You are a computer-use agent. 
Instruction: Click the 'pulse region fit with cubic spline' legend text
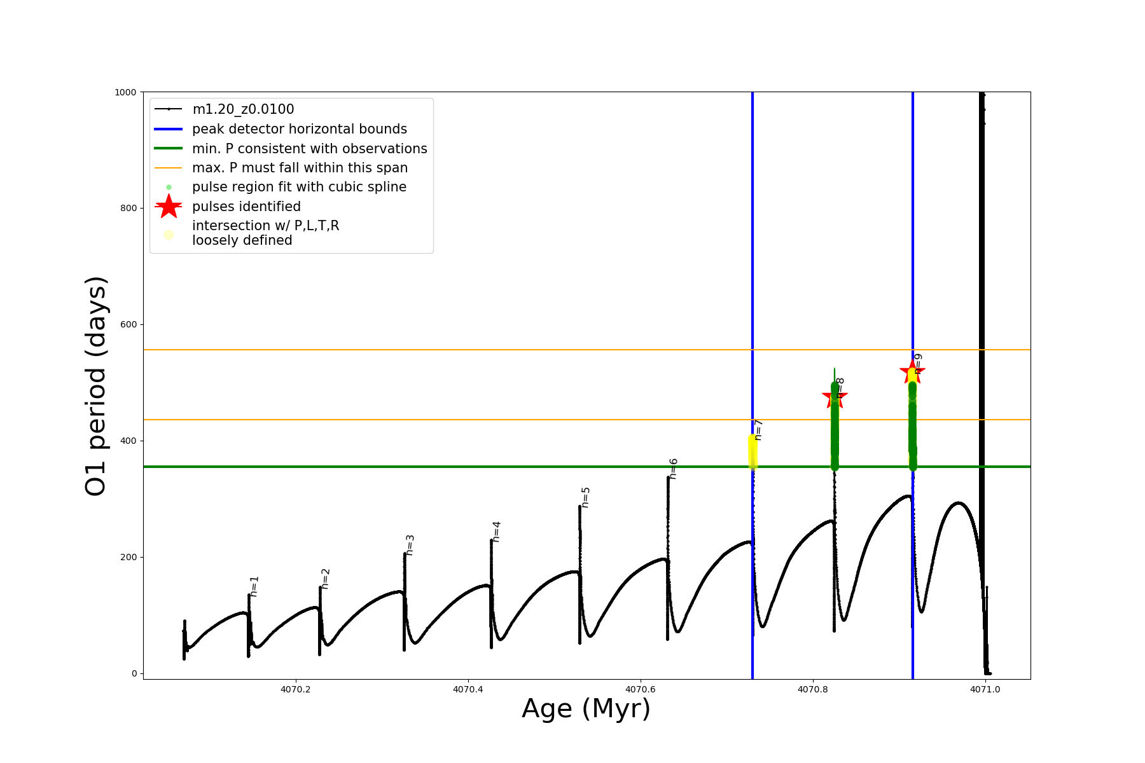click(299, 187)
